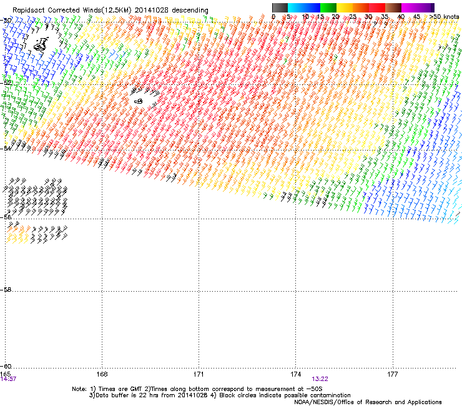
Task: Click the '>50 knots' legend label
Action: coord(445,16)
